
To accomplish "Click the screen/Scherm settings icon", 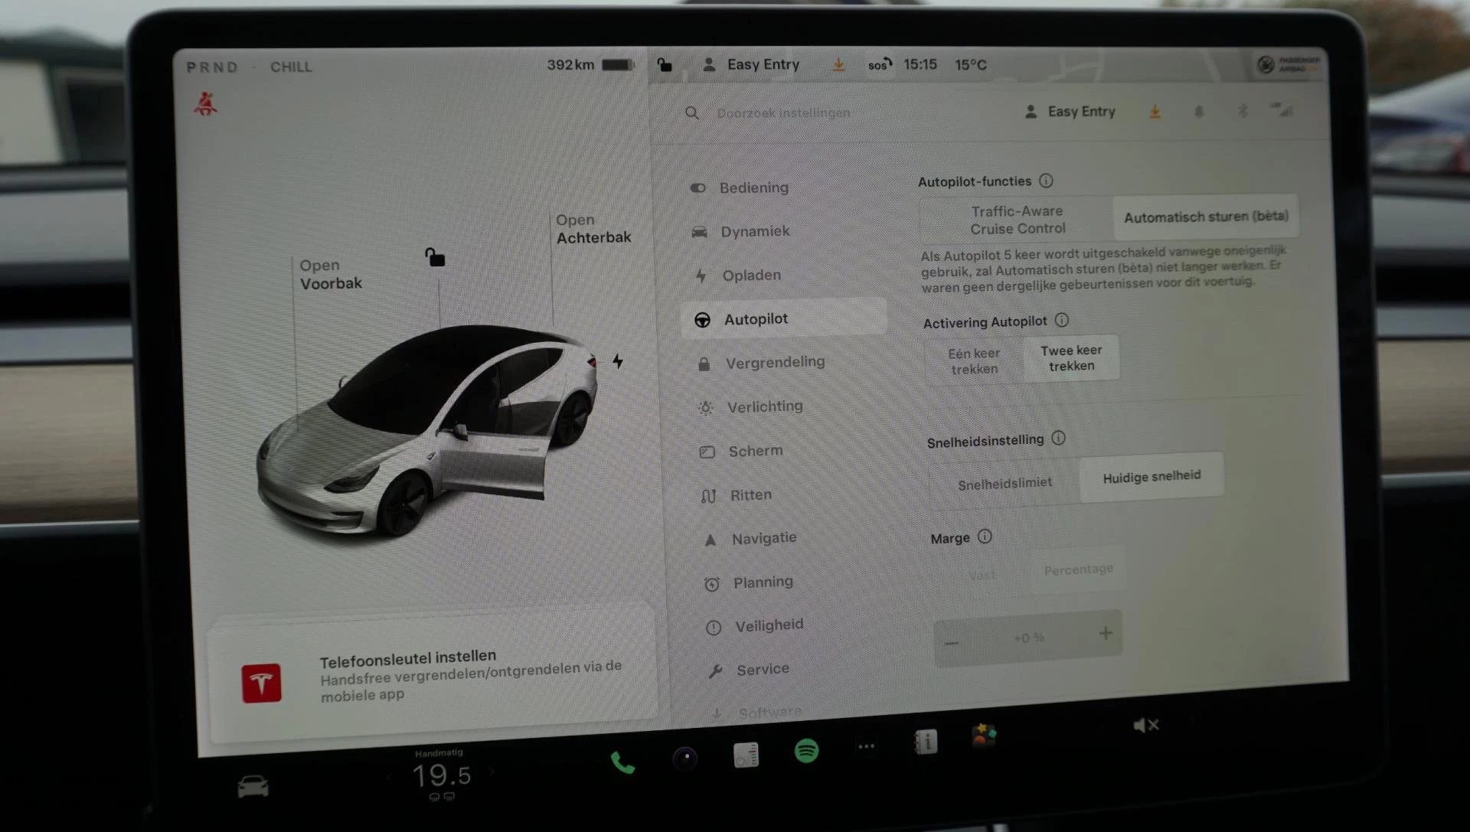I will [704, 452].
